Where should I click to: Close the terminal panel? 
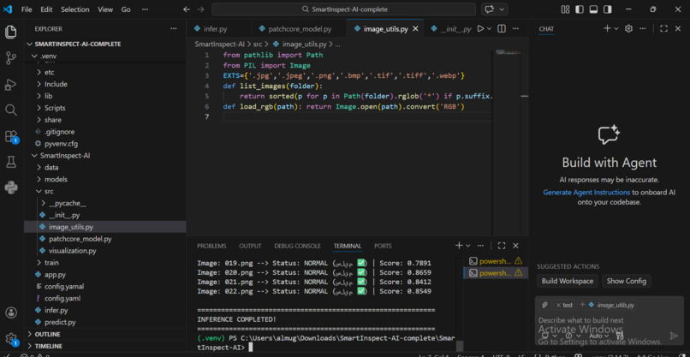click(515, 246)
